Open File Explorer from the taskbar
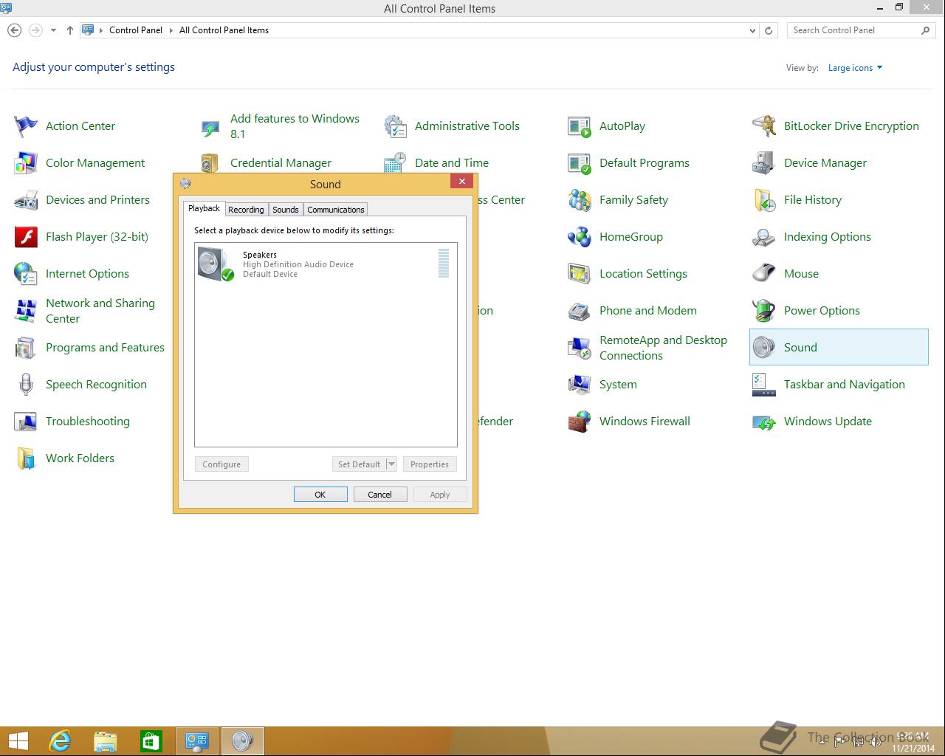The width and height of the screenshot is (945, 756). tap(106, 740)
